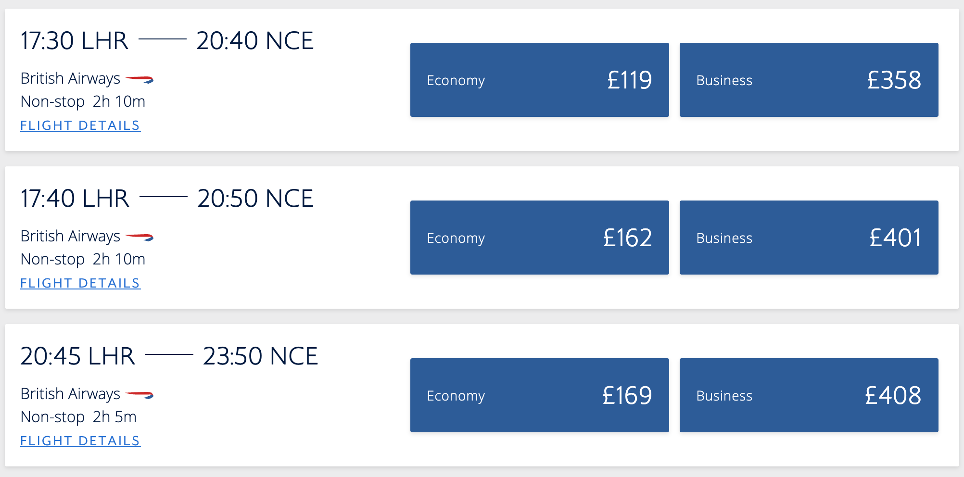Click the 20:45 LHR departure time
Image resolution: width=964 pixels, height=477 pixels.
tap(78, 356)
